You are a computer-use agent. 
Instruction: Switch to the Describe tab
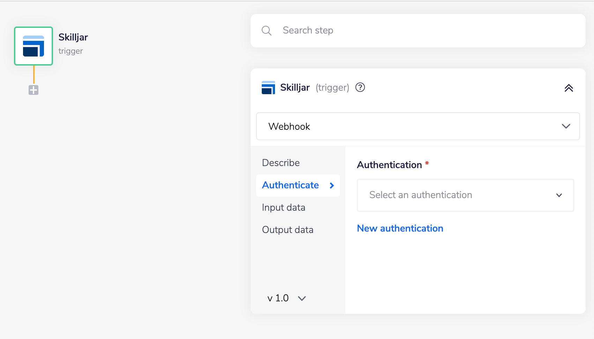(x=281, y=163)
